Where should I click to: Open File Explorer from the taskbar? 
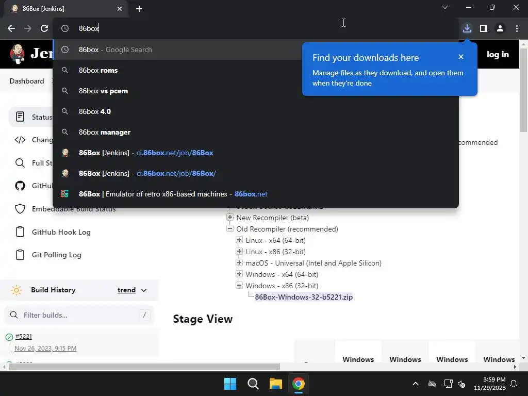click(275, 384)
